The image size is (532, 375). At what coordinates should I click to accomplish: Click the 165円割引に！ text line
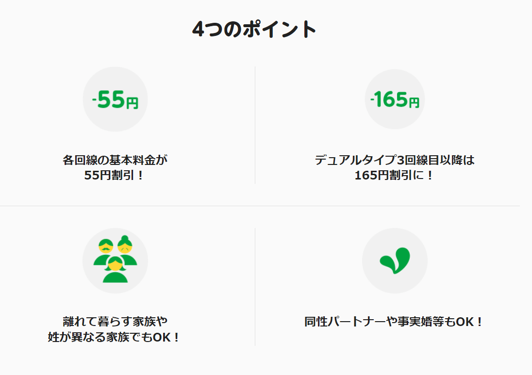point(395,175)
